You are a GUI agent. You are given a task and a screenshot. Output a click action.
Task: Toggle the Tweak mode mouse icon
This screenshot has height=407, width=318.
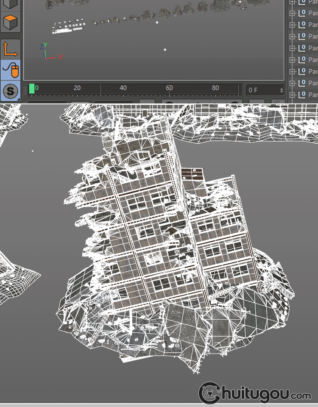tap(11, 70)
